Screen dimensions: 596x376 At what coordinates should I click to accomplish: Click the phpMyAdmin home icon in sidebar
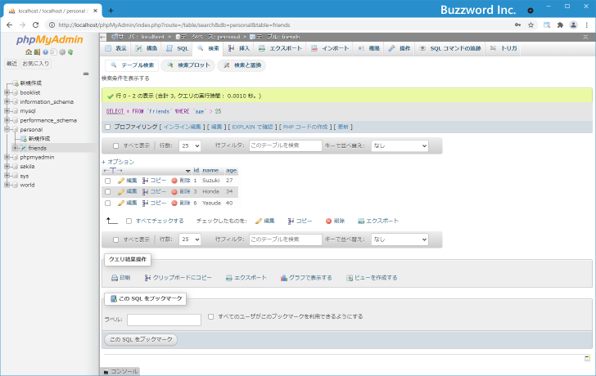coord(27,51)
